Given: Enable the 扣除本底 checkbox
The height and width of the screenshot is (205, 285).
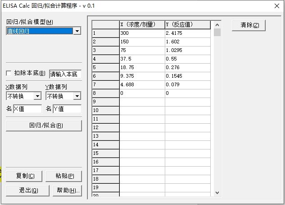Looking at the screenshot, I should tap(9, 73).
